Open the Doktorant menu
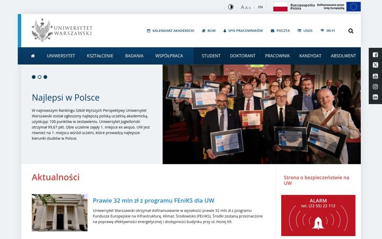Screen dimensions: 382x239 coord(242,56)
